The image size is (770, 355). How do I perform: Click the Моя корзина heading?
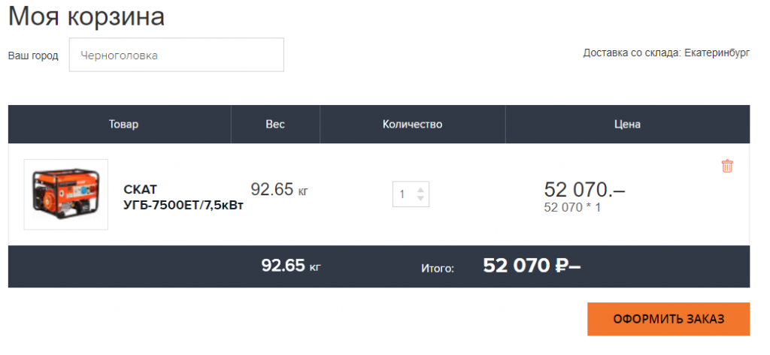(86, 17)
